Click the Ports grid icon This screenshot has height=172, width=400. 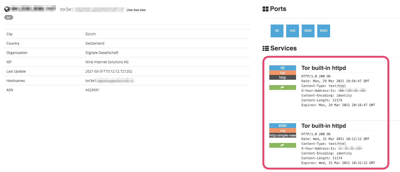coord(265,9)
